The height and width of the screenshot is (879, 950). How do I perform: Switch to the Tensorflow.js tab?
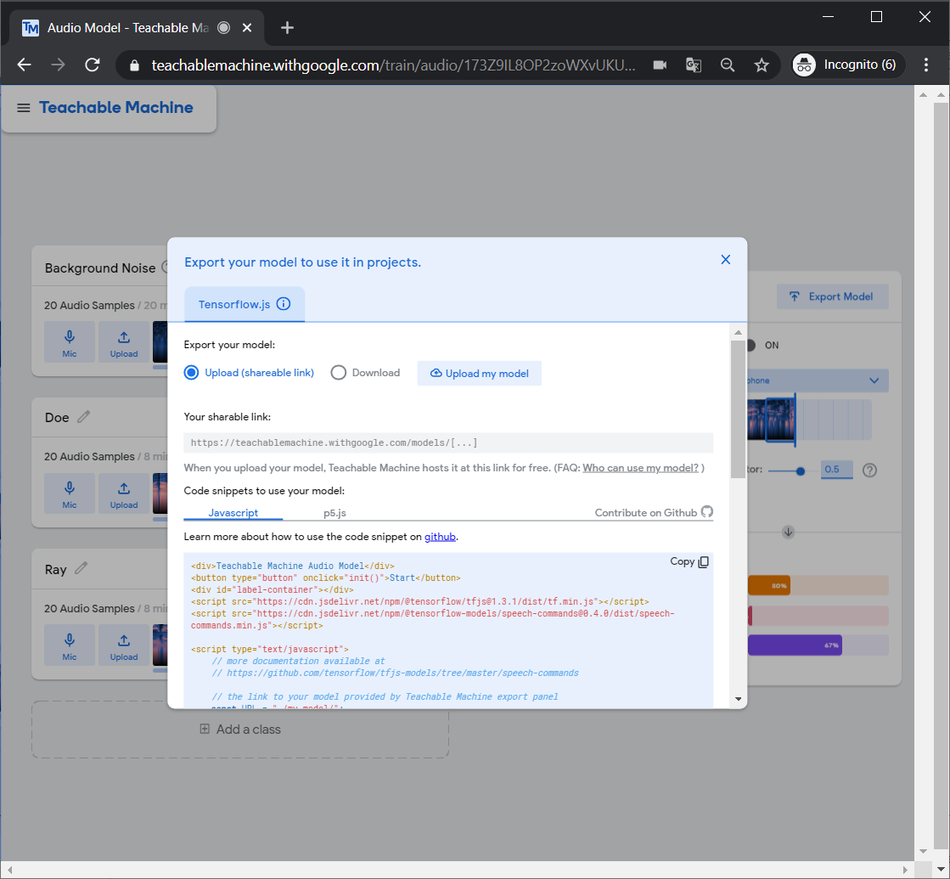pos(245,304)
